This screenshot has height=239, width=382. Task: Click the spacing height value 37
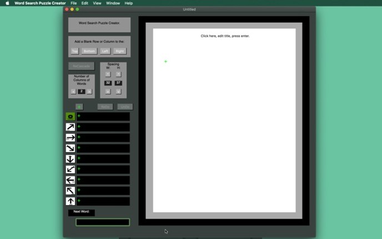tap(118, 83)
